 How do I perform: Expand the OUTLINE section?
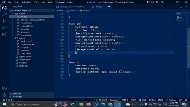coord(31,94)
